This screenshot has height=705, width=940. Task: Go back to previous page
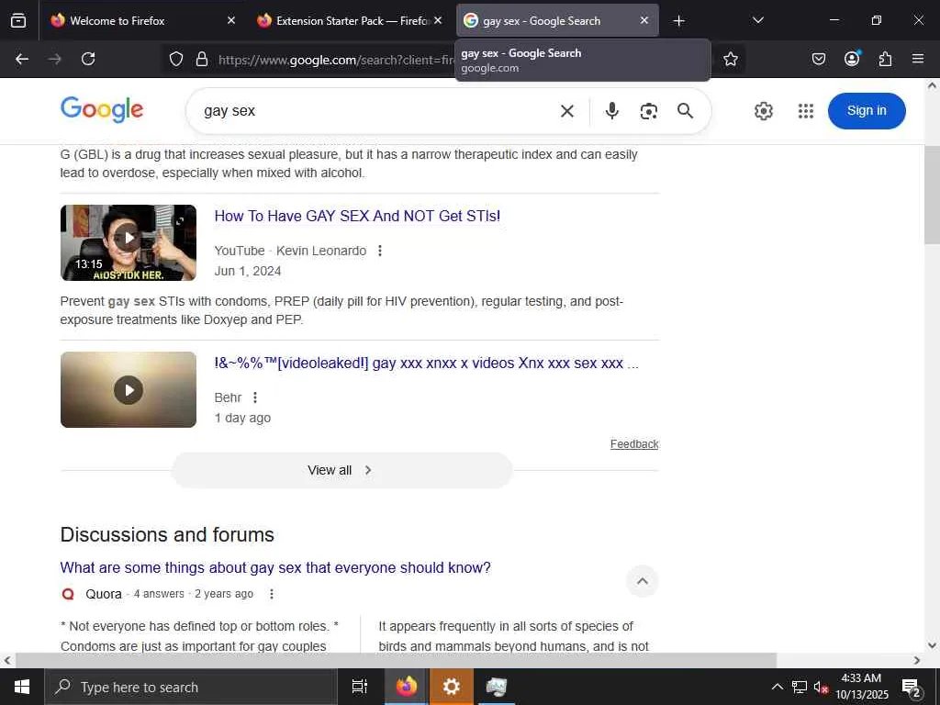tap(22, 59)
